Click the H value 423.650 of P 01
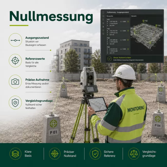 [x=112, y=25]
